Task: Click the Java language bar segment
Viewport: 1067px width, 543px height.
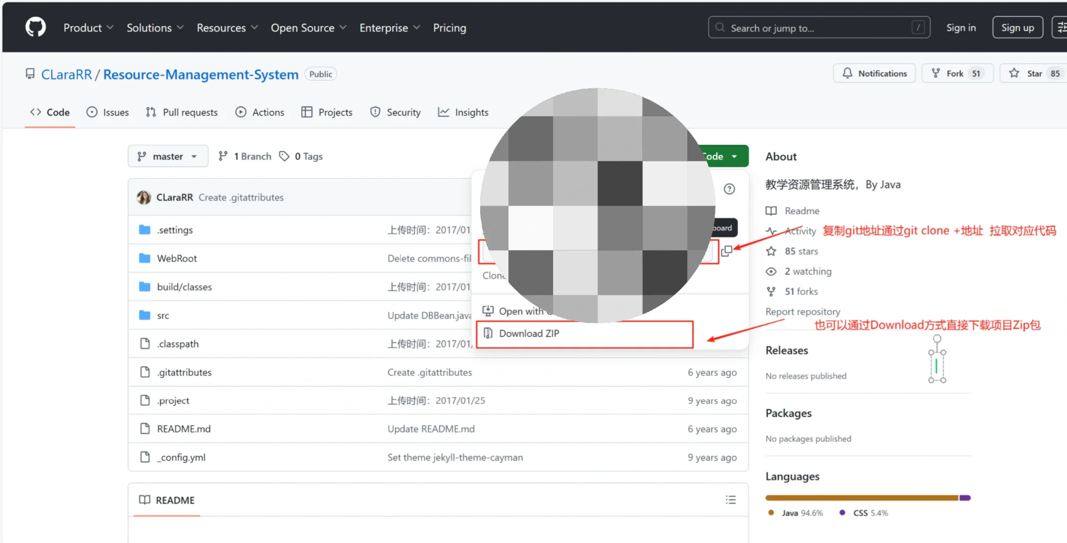Action: [x=861, y=498]
